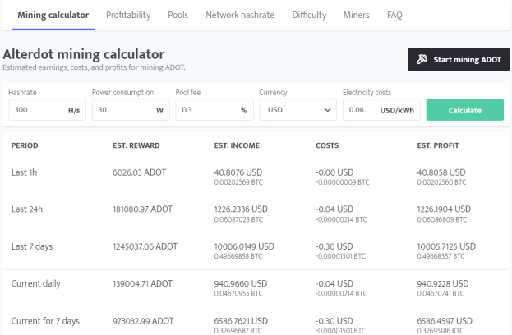The height and width of the screenshot is (335, 512).
Task: Click the EST. REWARD column header
Action: (136, 145)
